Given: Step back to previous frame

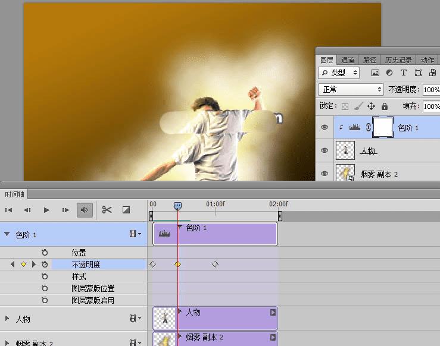Looking at the screenshot, I should click(x=27, y=210).
